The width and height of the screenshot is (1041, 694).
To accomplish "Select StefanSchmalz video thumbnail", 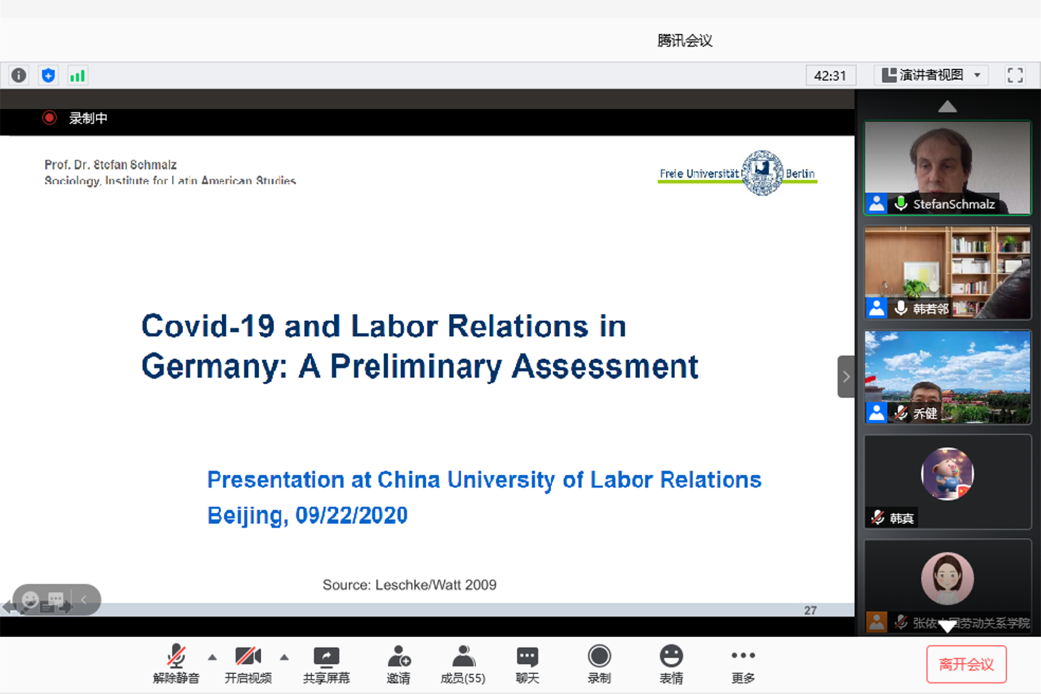I will coord(947,168).
